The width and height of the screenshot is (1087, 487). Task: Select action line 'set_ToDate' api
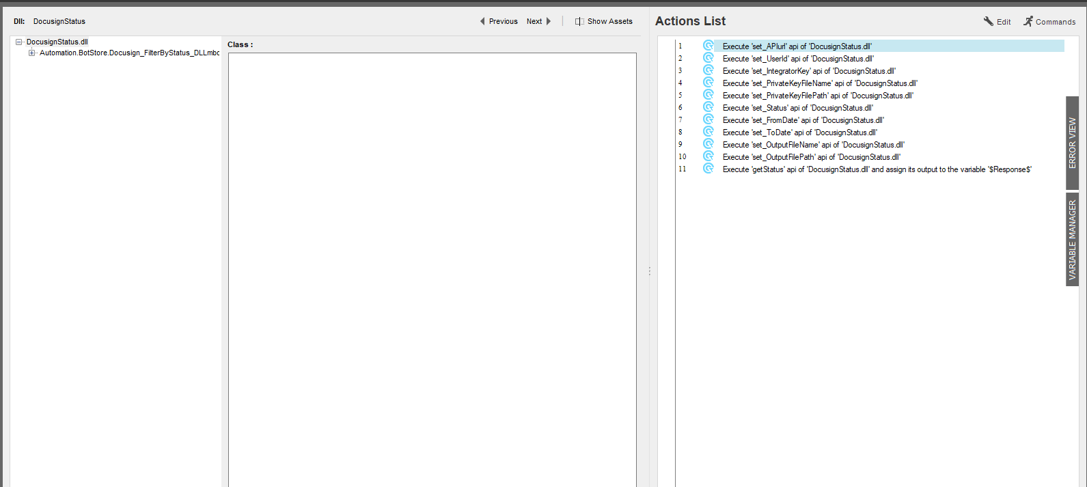(x=800, y=133)
